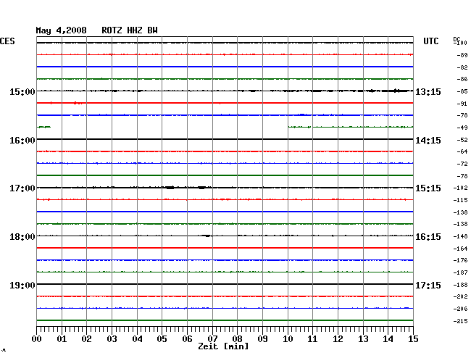Click the 10 minute tick label
Image resolution: width=471 pixels, height=358 pixels.
[x=288, y=339]
